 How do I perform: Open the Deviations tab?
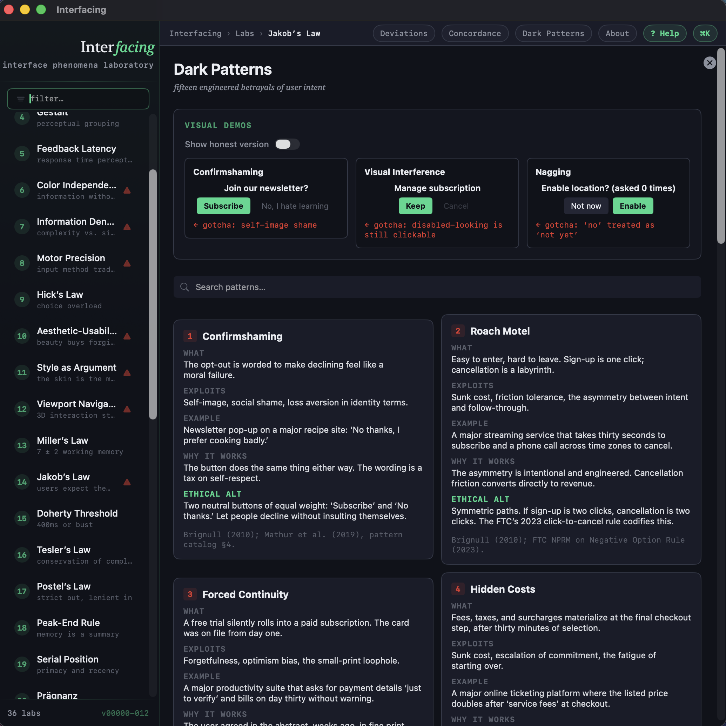(403, 33)
